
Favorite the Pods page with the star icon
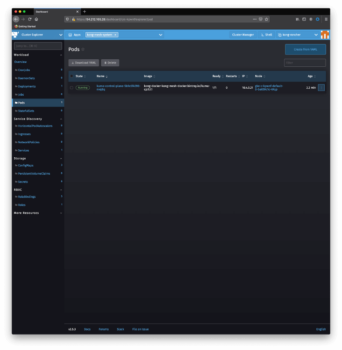[x=83, y=49]
